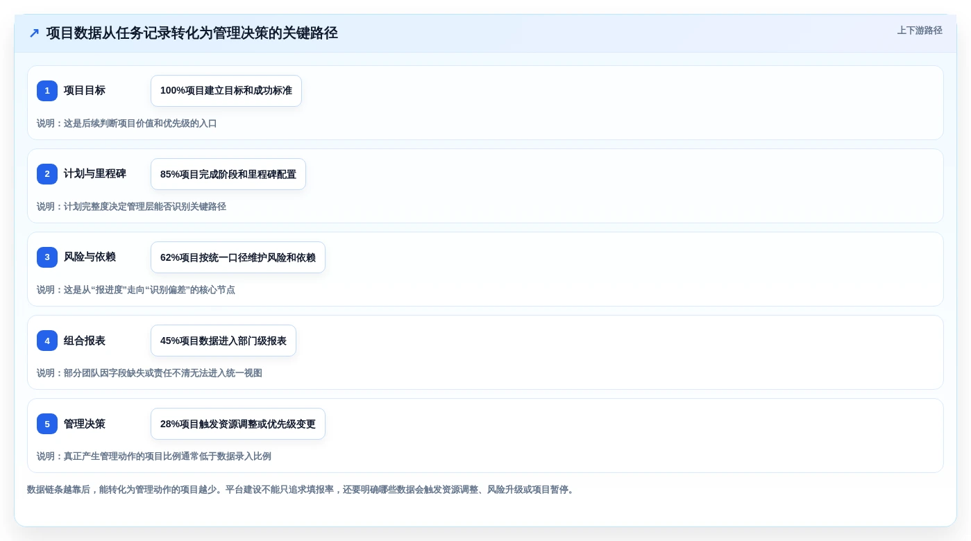Click the 计划与里程碑 step title

click(95, 174)
